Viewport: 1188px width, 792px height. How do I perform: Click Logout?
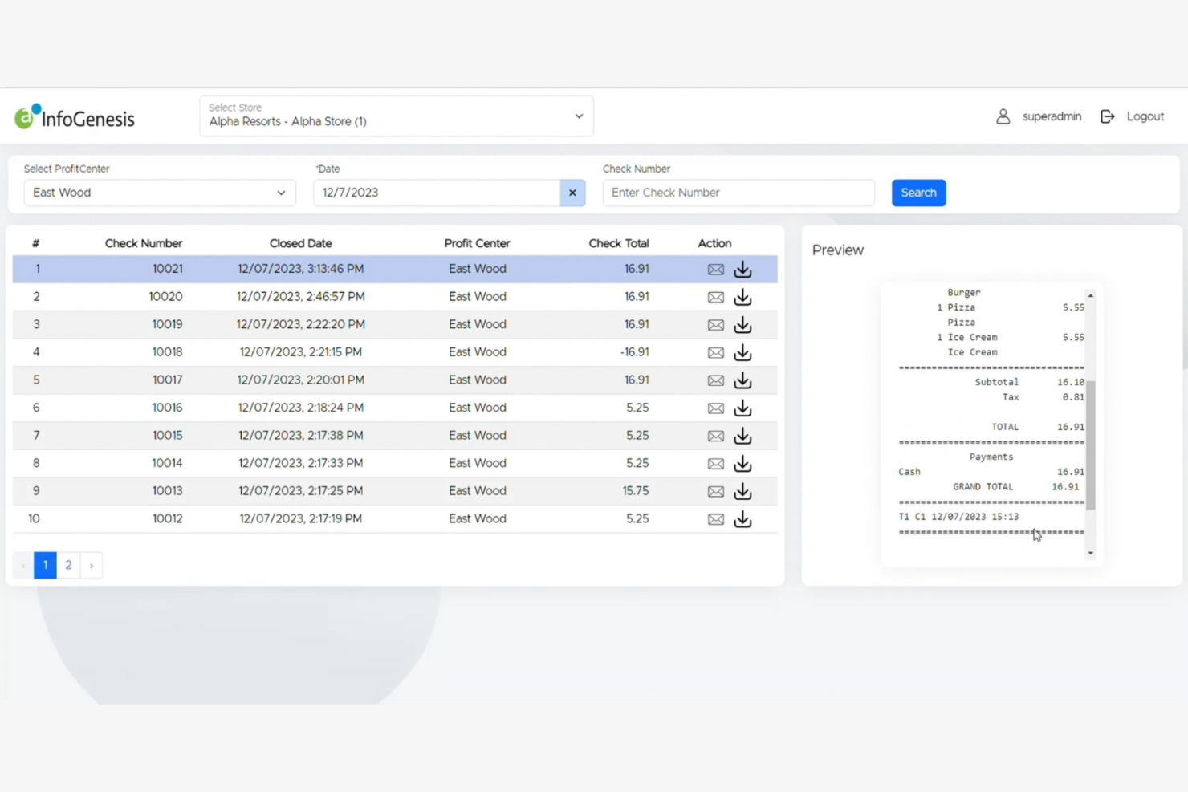[x=1145, y=116]
